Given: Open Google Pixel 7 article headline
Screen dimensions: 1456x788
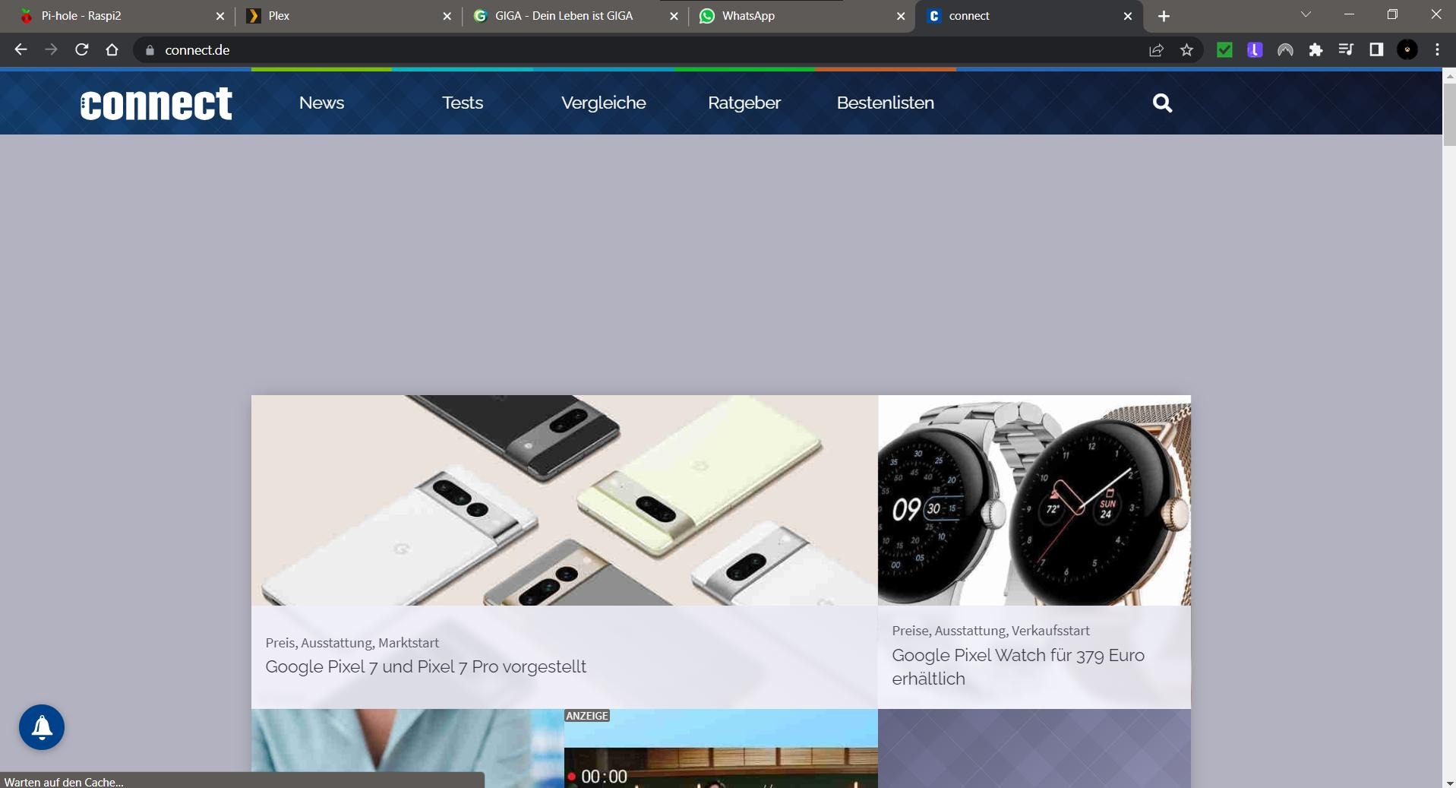Looking at the screenshot, I should [x=425, y=666].
